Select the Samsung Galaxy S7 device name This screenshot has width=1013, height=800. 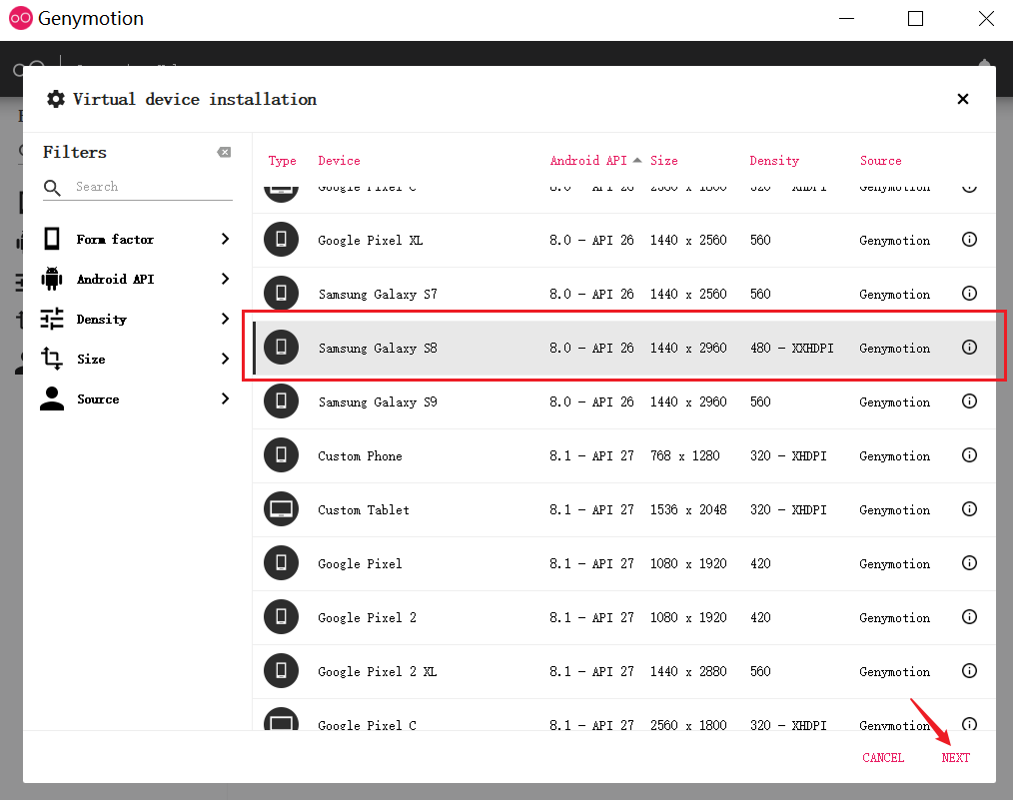[x=378, y=294]
